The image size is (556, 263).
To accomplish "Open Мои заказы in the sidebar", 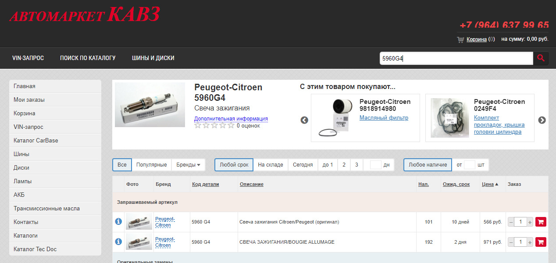I will coord(55,100).
